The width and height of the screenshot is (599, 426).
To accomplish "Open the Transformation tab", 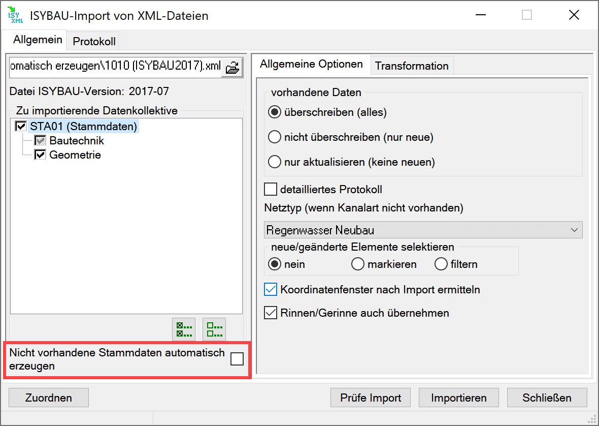I will pyautogui.click(x=411, y=66).
